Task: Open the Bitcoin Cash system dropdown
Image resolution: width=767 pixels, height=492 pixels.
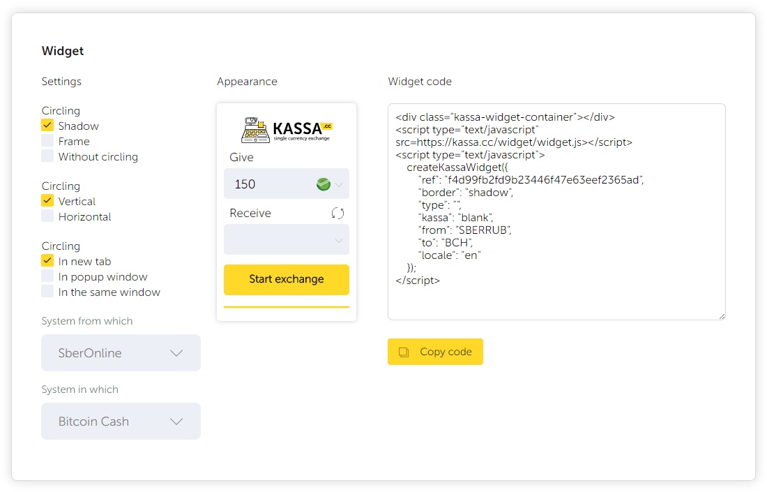Action: coord(121,422)
